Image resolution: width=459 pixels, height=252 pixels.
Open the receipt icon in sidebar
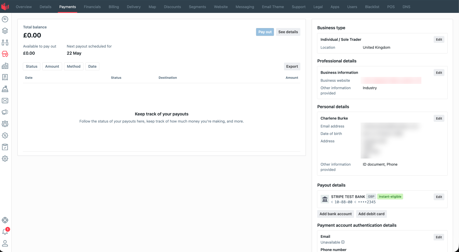pyautogui.click(x=5, y=77)
